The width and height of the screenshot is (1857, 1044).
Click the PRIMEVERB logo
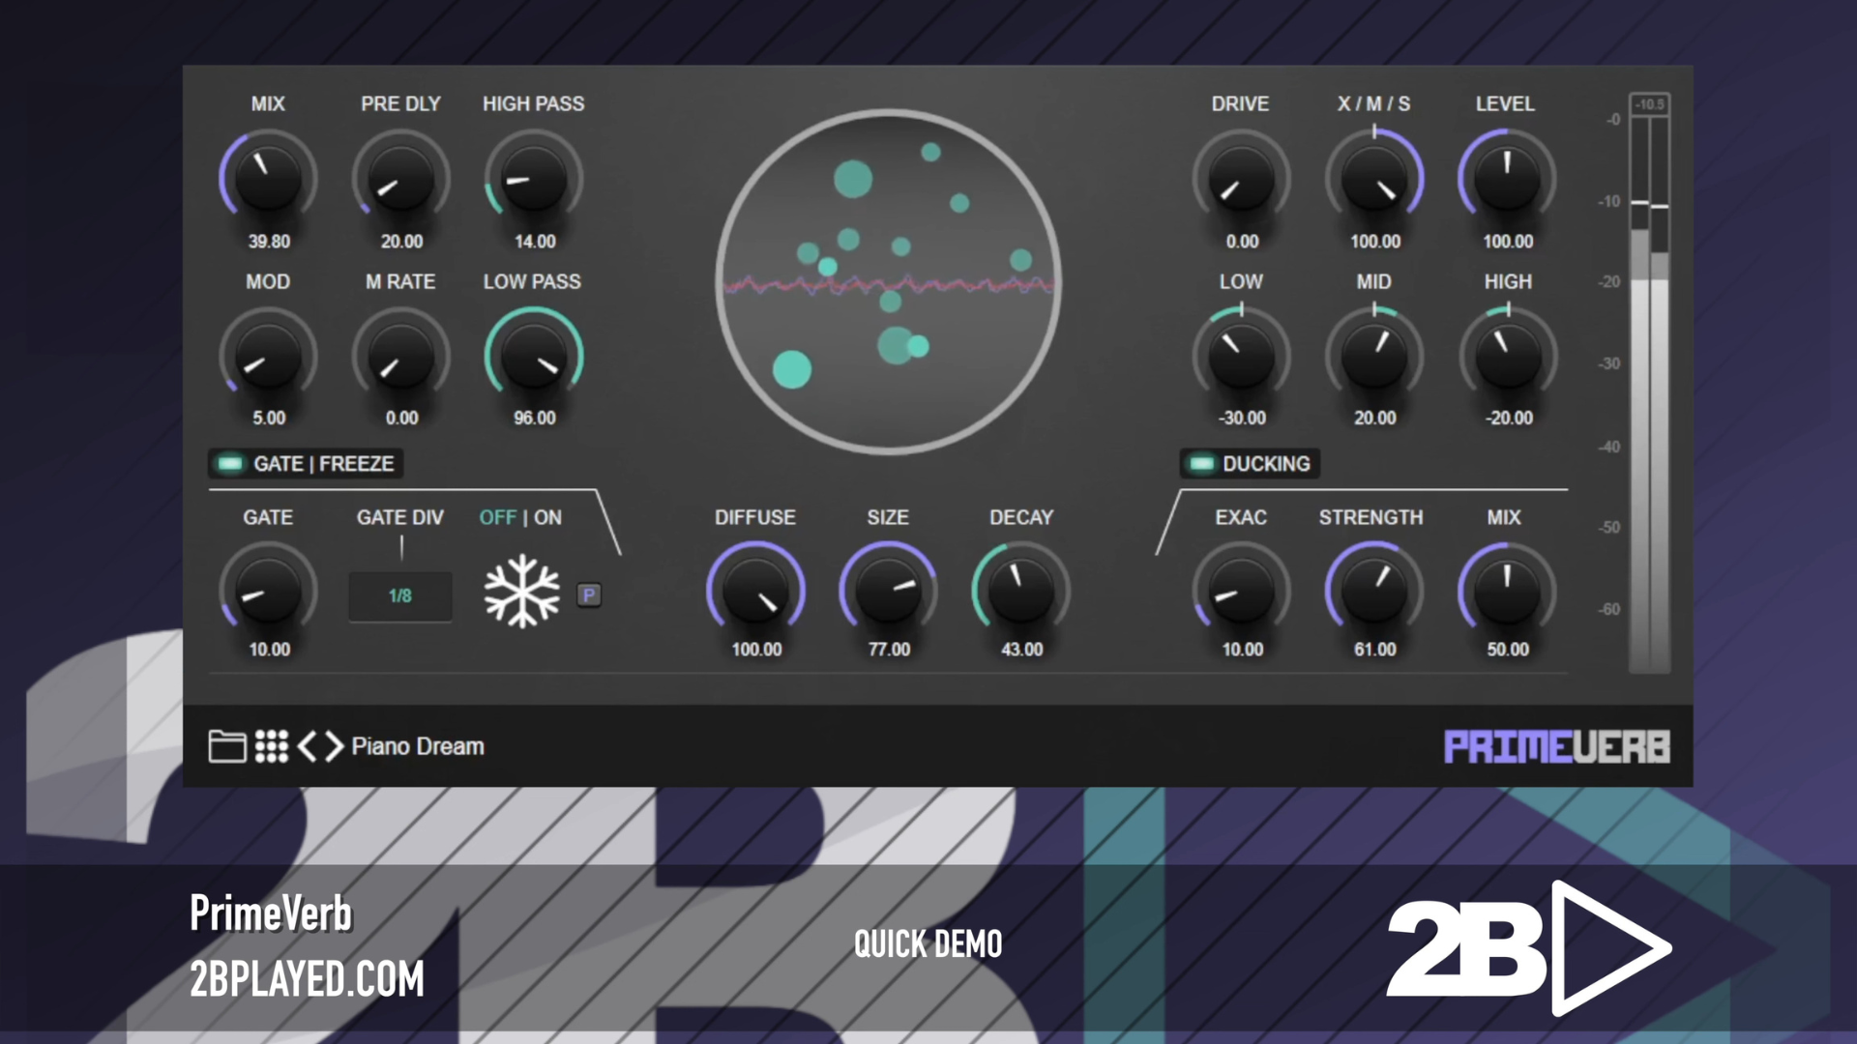pos(1557,747)
